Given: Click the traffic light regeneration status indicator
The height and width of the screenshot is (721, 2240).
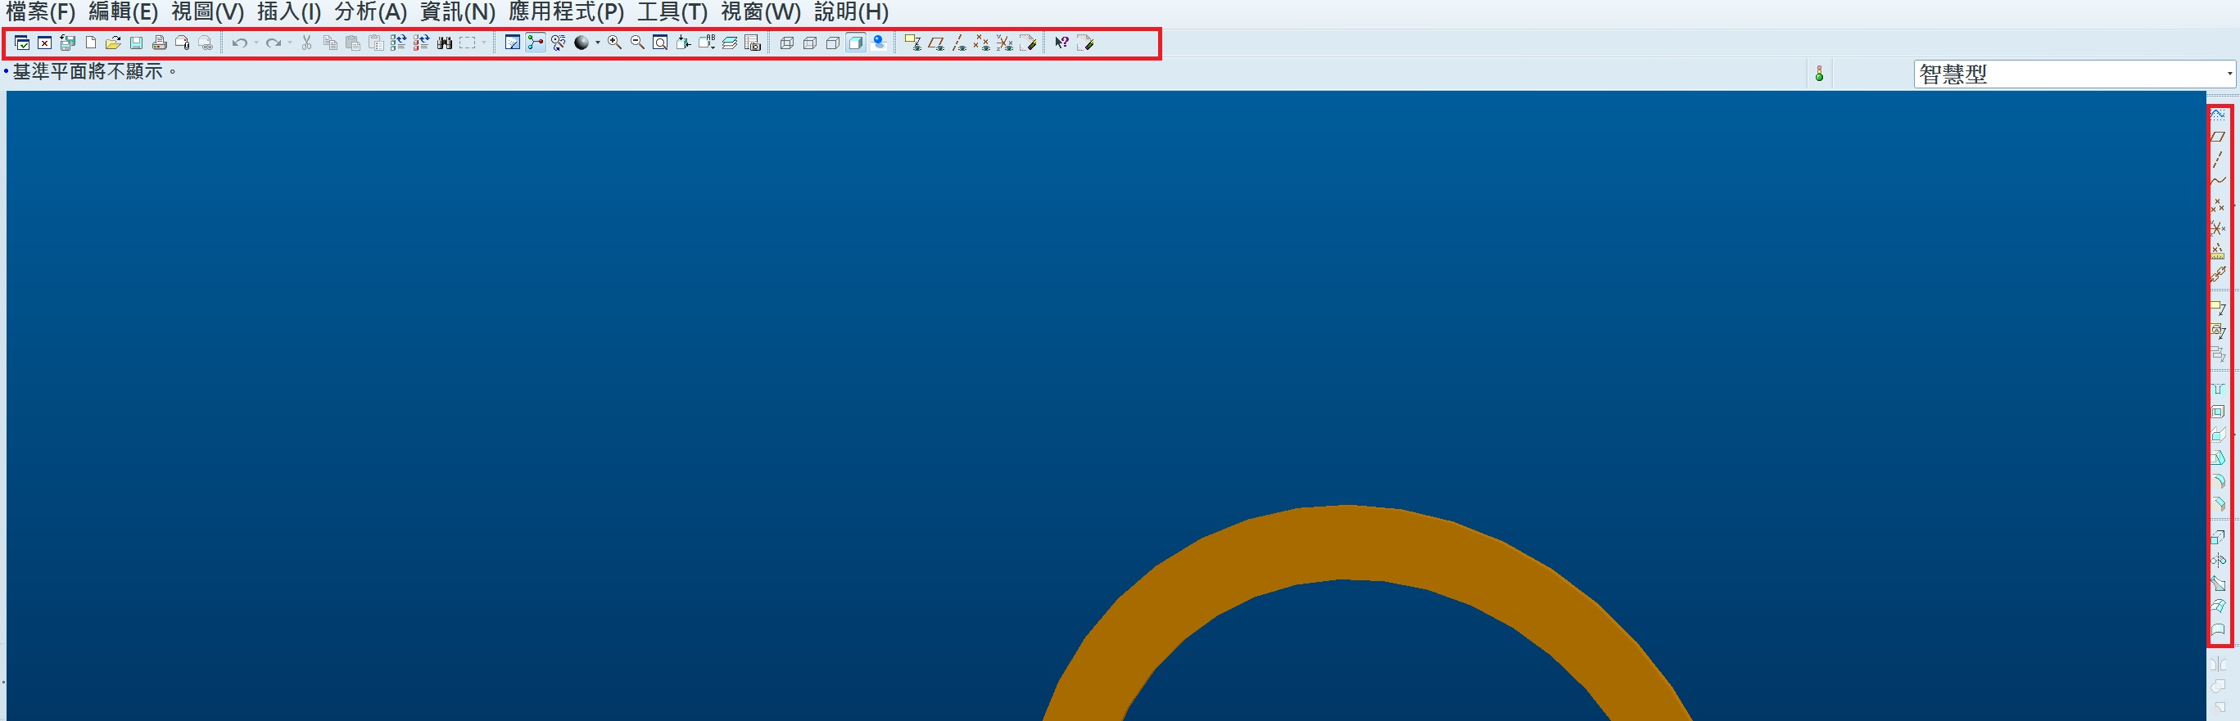Looking at the screenshot, I should coord(1819,74).
